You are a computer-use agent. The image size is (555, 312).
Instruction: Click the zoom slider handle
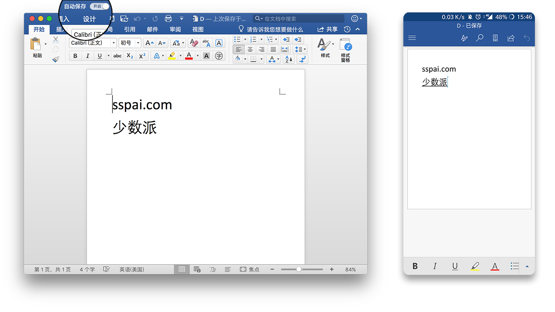[x=299, y=269]
